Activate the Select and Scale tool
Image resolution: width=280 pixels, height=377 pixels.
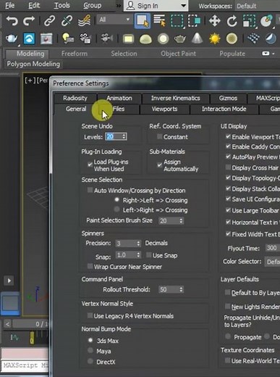[249, 21]
